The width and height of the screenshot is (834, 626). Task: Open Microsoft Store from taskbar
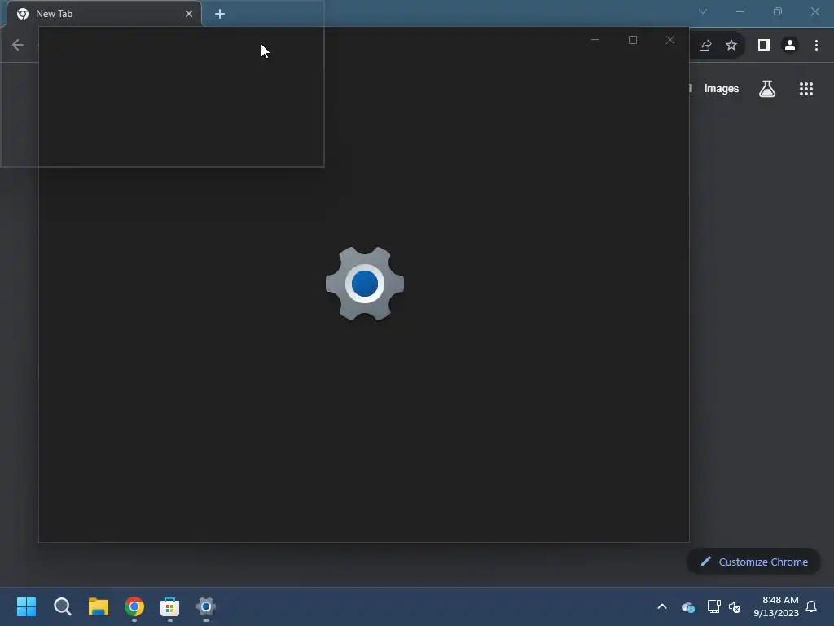169,606
